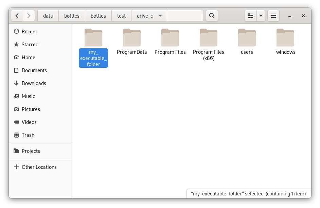320x208 pixels.
Task: Click the Videos camcorder icon
Action: pyautogui.click(x=16, y=122)
